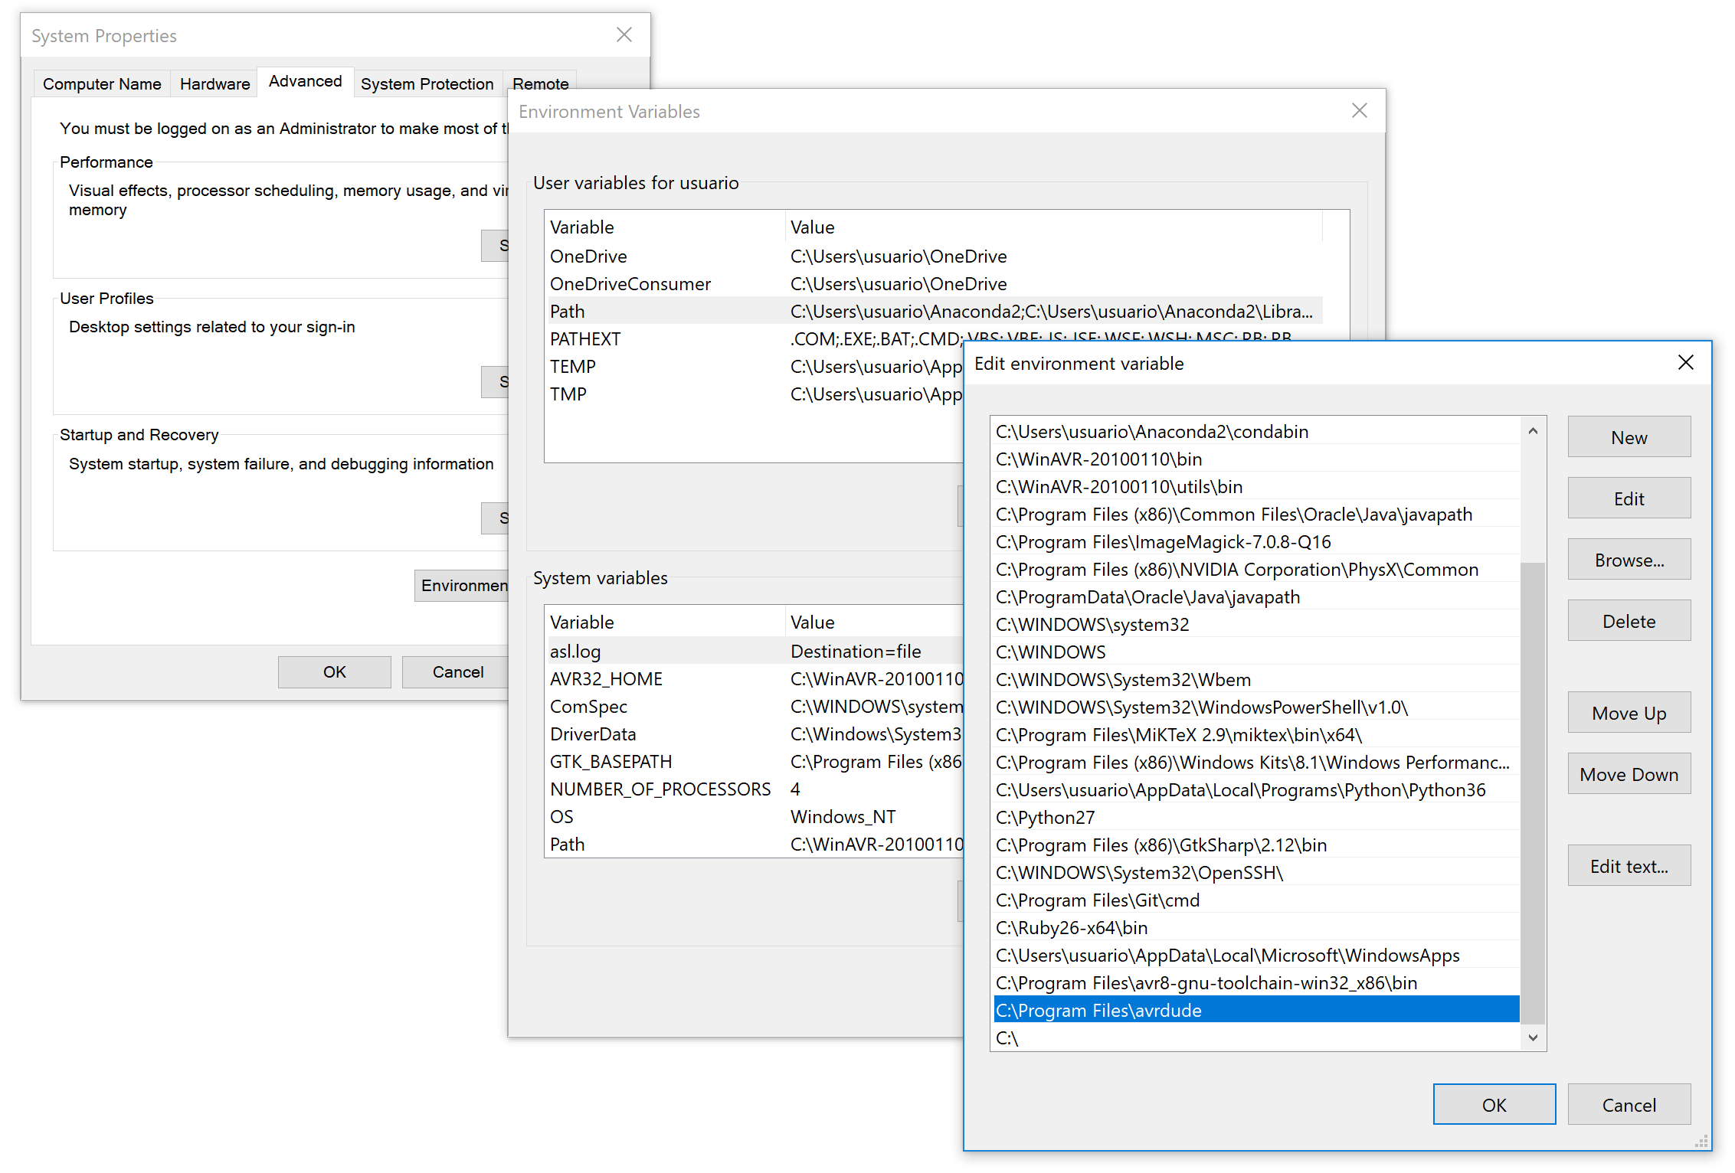
Task: Close the Environment Variables window
Action: coord(1360,111)
